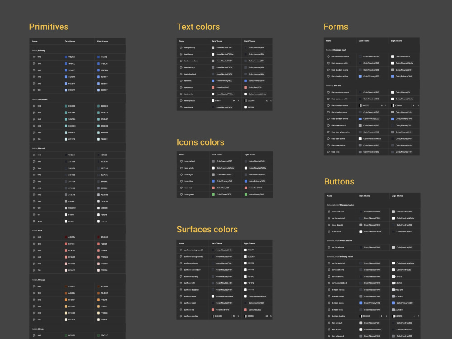
Task: Click 'Forms / Text field' group label
Action: point(334,85)
